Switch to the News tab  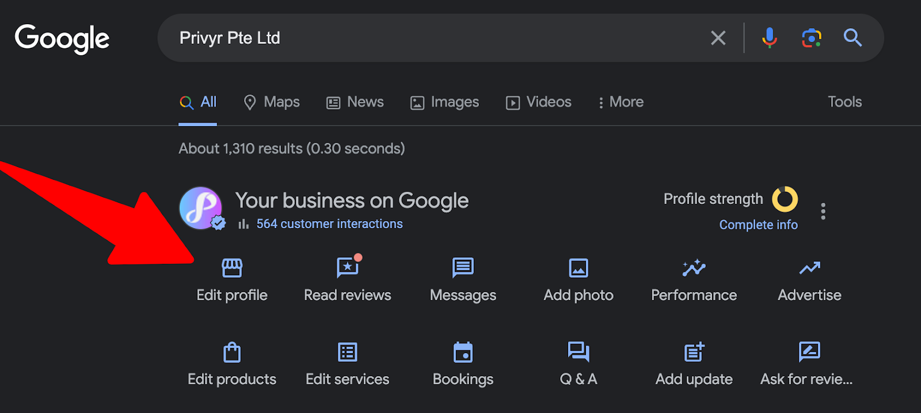tap(355, 103)
